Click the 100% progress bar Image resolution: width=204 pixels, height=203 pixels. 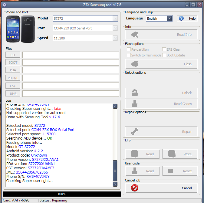[x=62, y=194]
